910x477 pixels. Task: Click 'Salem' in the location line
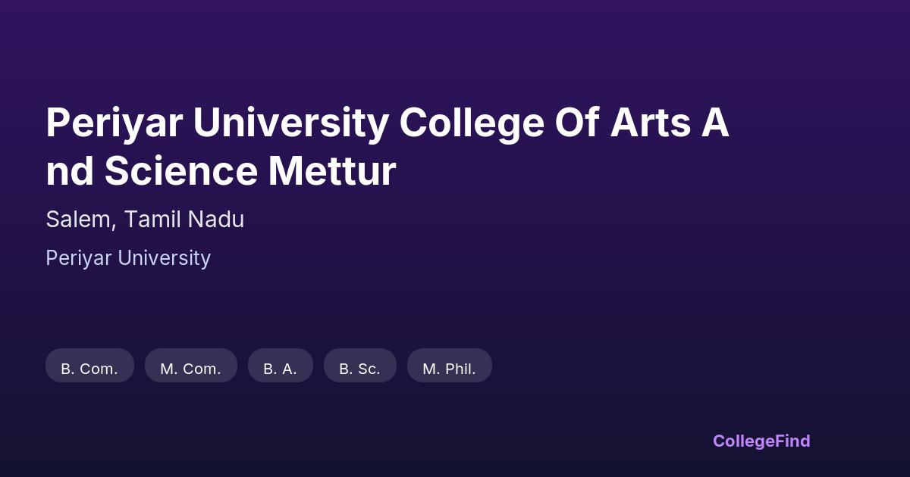click(x=79, y=220)
